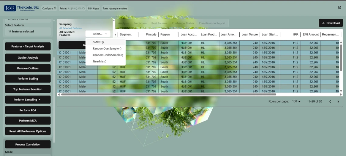Open the sampling Select... dropdown
Screen dimensions: 346x156
(x=98, y=34)
